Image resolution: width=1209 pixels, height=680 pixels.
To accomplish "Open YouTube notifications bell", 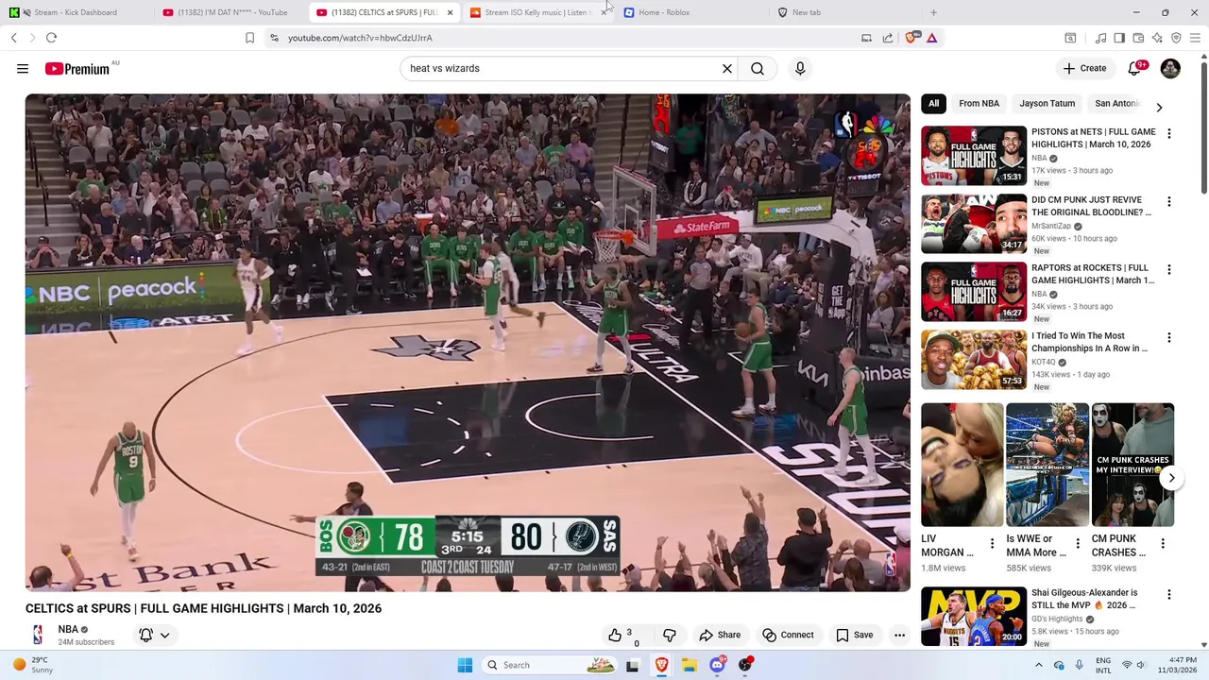I will click(1135, 68).
